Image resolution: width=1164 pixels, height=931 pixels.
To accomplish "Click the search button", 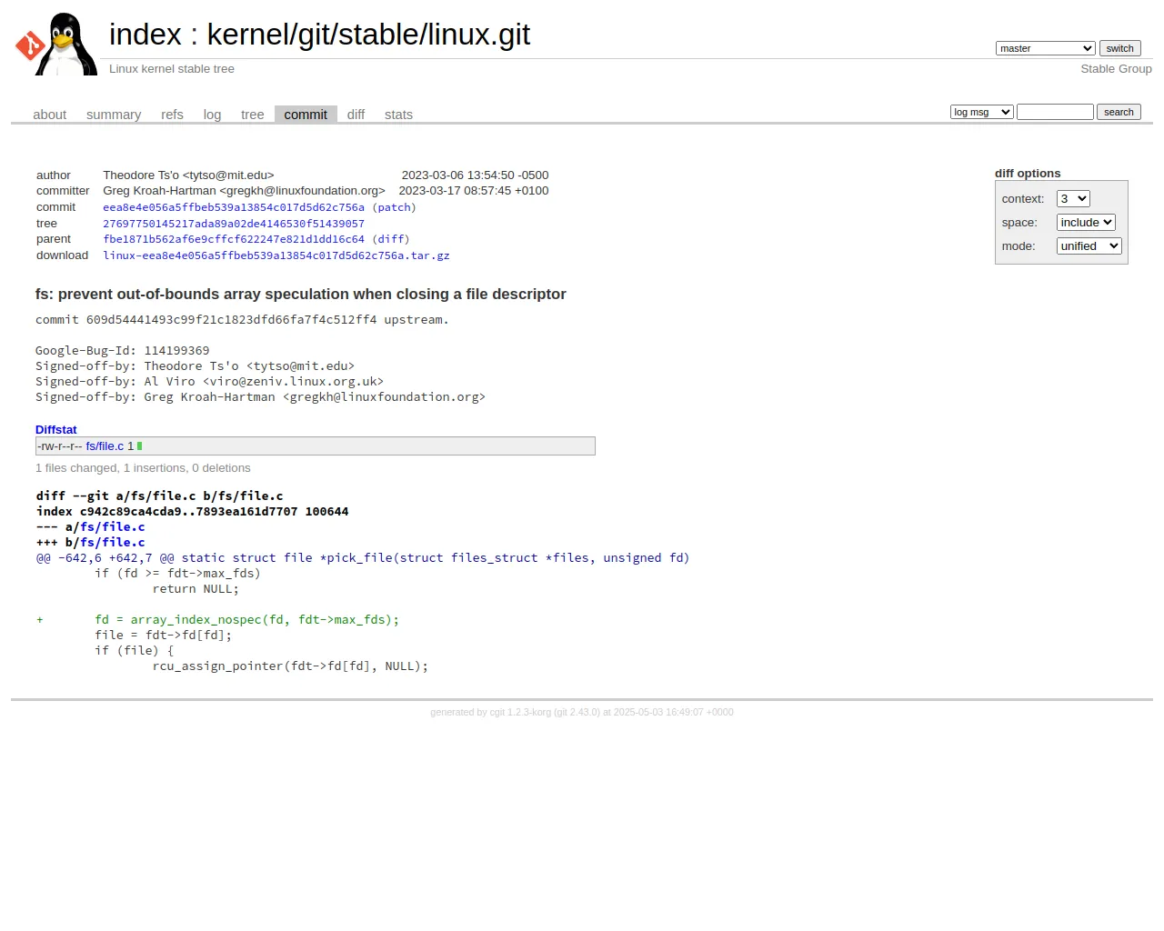I will 1119,112.
